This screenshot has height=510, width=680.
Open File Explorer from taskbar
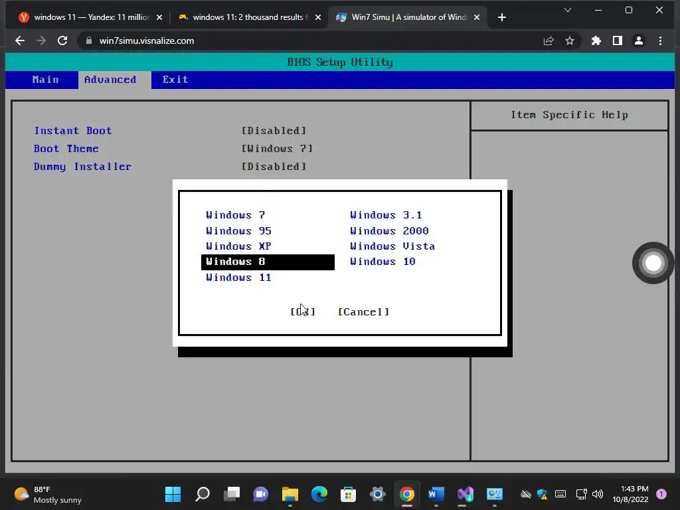pos(290,494)
